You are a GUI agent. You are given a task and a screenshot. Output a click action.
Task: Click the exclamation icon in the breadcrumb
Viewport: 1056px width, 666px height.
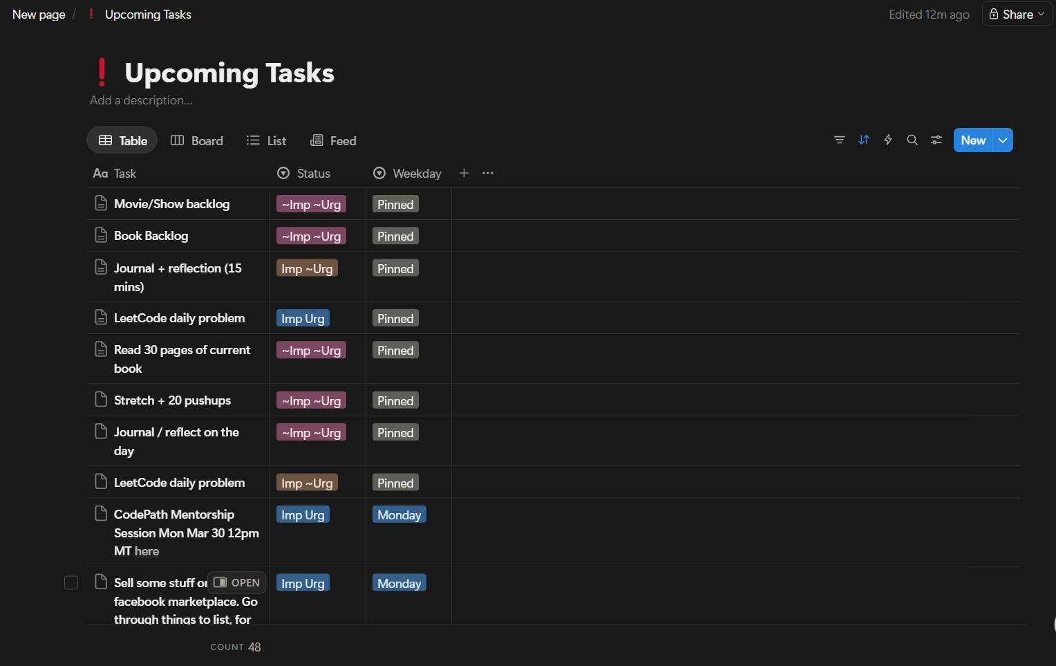point(91,14)
